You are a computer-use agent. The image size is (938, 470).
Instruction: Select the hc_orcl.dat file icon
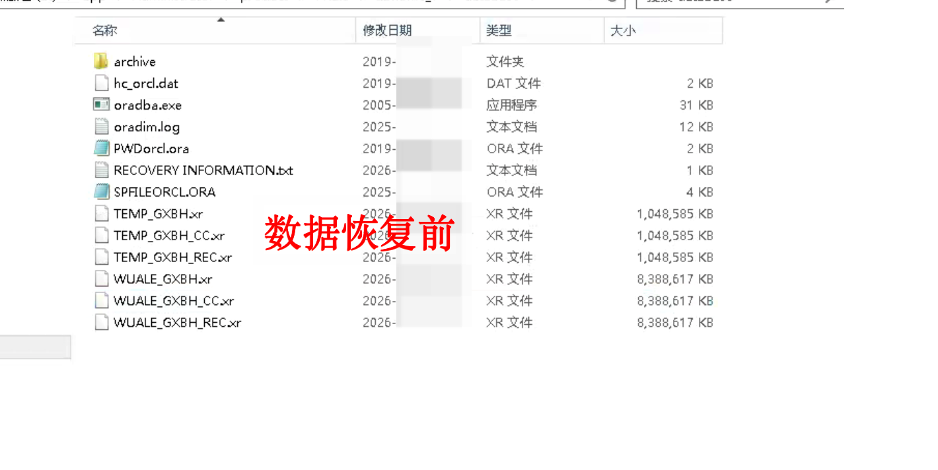pyautogui.click(x=100, y=83)
